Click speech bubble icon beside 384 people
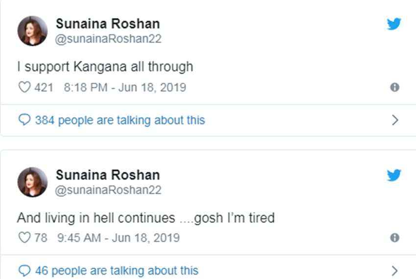Screen dimensions: 416x279 [24, 120]
